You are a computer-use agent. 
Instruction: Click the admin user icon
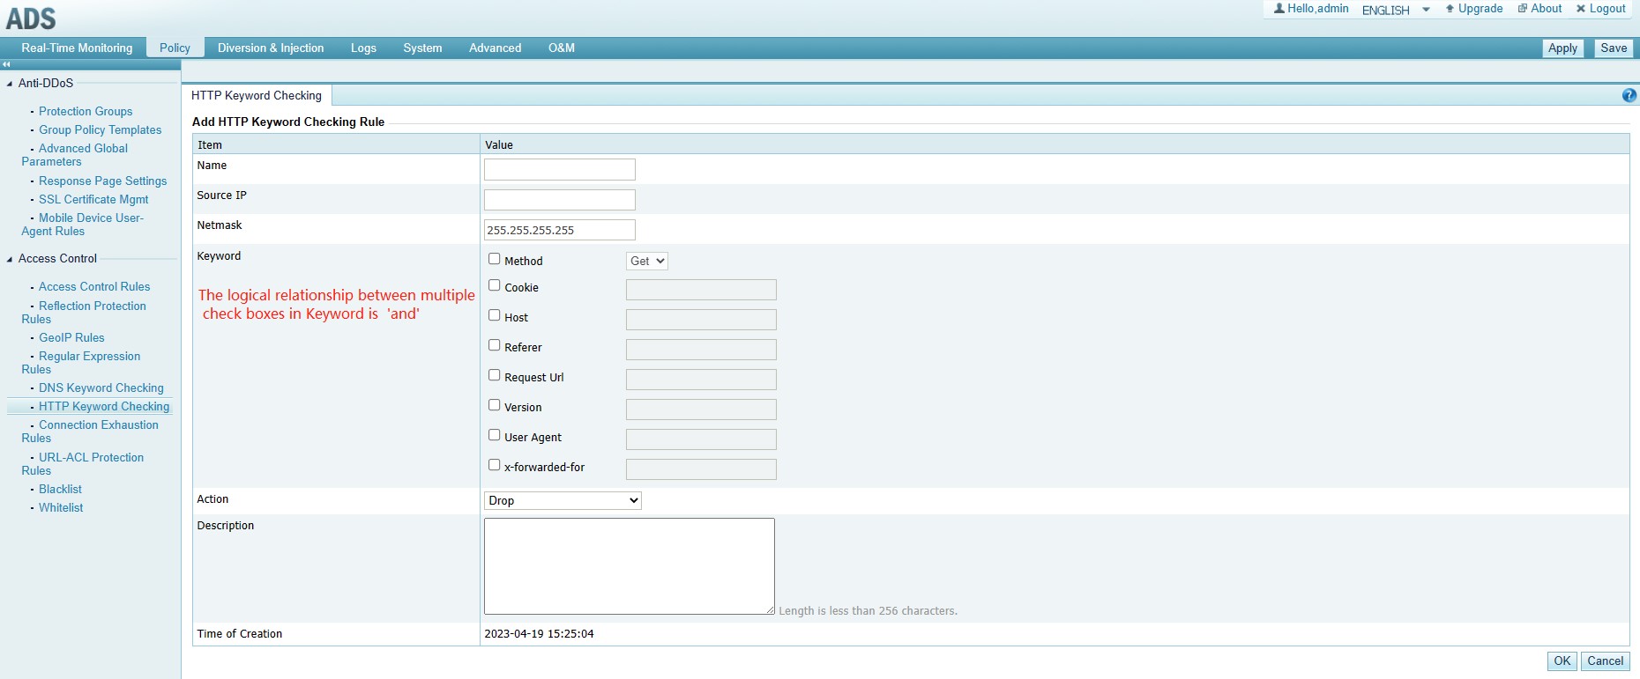point(1278,9)
